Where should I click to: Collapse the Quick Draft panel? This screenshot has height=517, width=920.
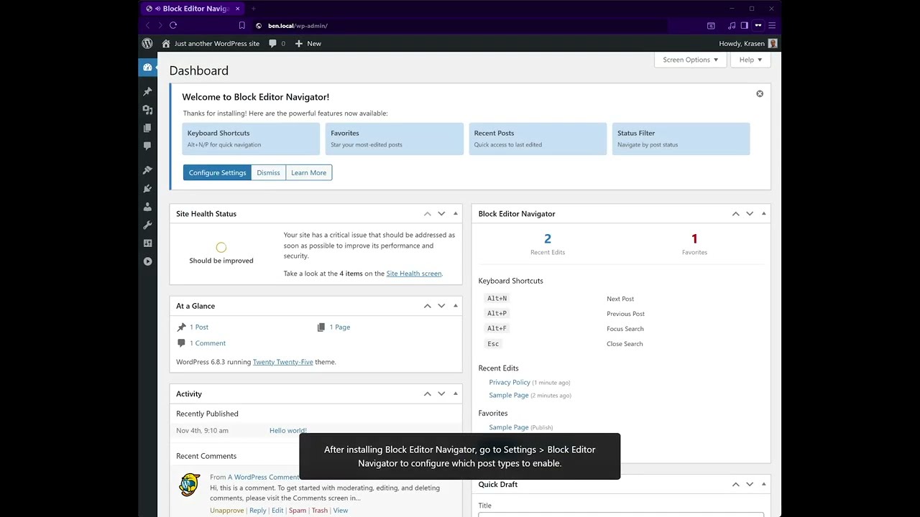point(763,485)
